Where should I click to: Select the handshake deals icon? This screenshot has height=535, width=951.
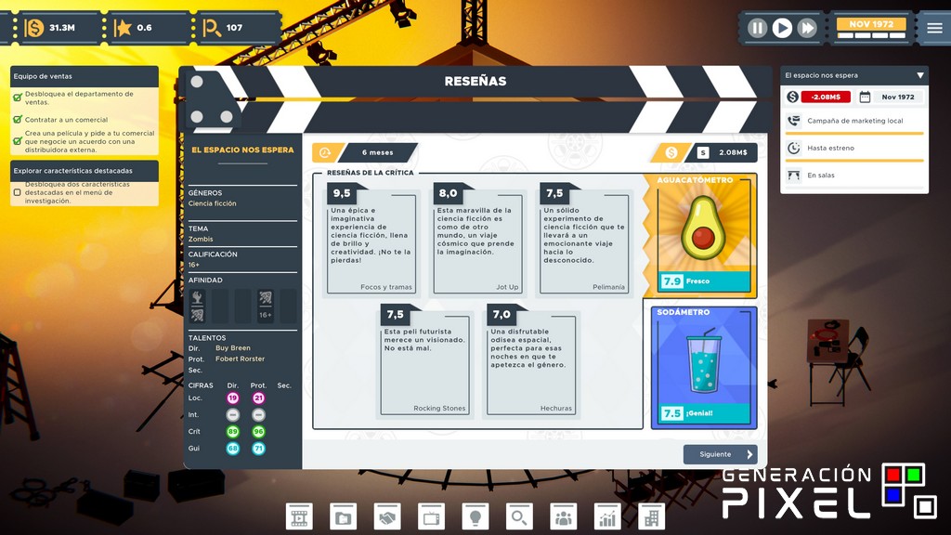coord(386,515)
